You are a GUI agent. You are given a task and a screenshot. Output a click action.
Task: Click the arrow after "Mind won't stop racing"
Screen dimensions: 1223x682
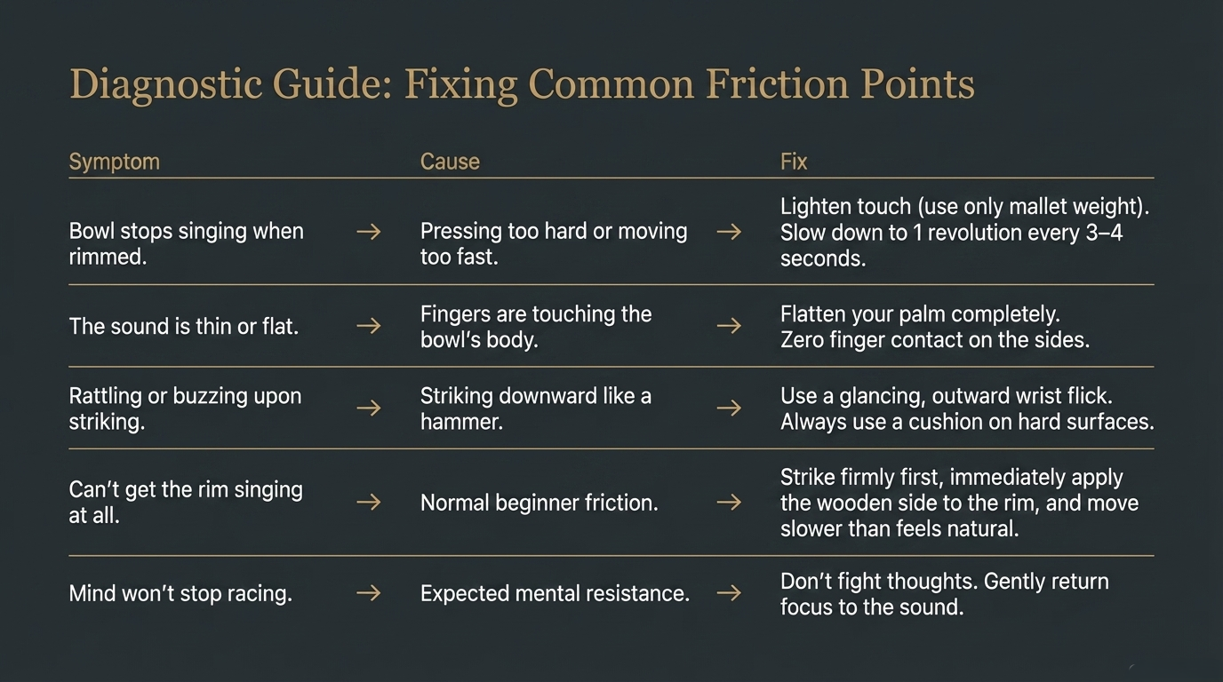tap(368, 593)
